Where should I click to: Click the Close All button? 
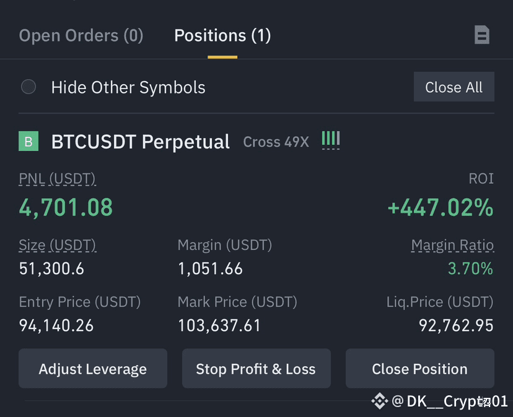454,87
